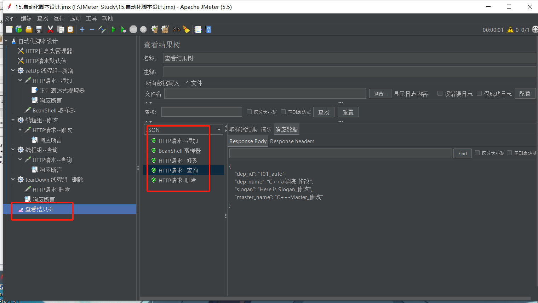This screenshot has height=303, width=538.
Task: Switch to the 响应数据 tab
Action: 286,129
